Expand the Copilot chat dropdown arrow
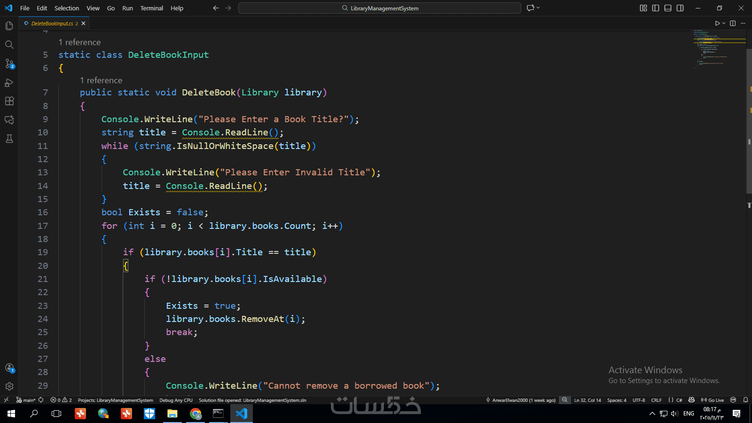 (538, 8)
